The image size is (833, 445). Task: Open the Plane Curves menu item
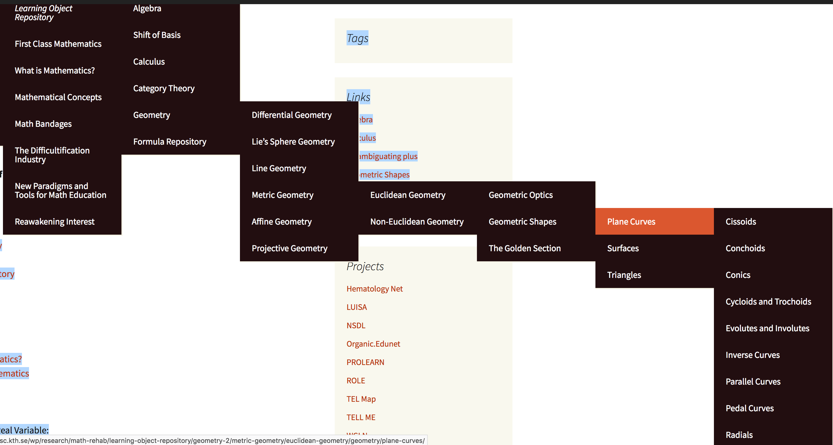point(631,222)
